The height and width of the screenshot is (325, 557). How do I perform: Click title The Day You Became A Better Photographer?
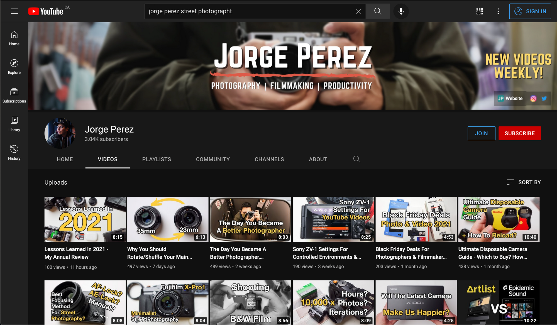tap(238, 253)
